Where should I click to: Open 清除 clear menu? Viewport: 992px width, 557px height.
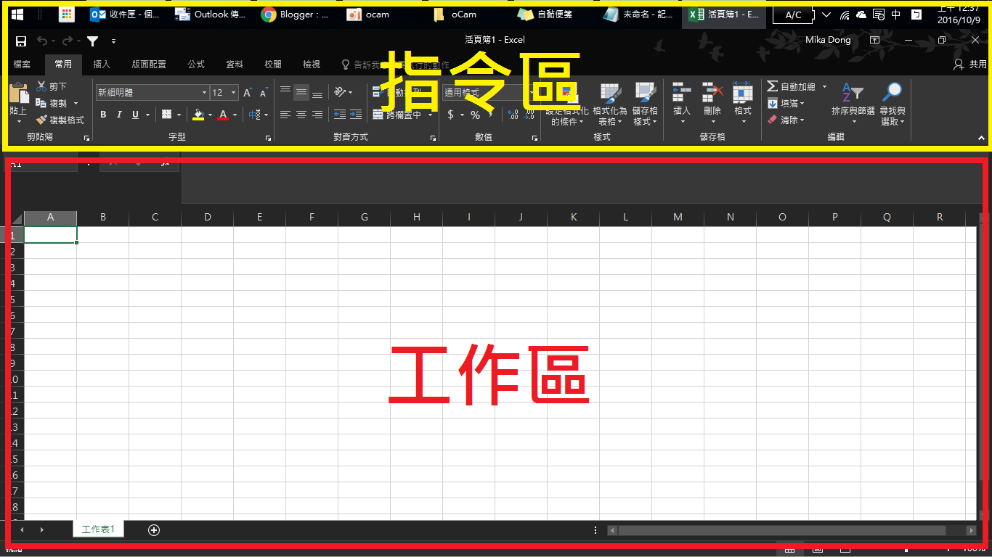coord(786,120)
